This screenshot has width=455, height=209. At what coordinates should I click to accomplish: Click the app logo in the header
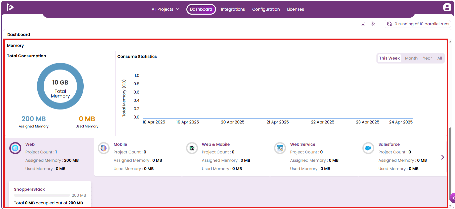(10, 7)
